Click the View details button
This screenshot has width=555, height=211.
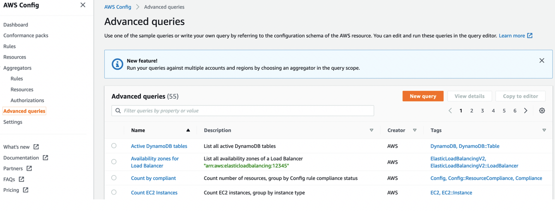(x=469, y=96)
